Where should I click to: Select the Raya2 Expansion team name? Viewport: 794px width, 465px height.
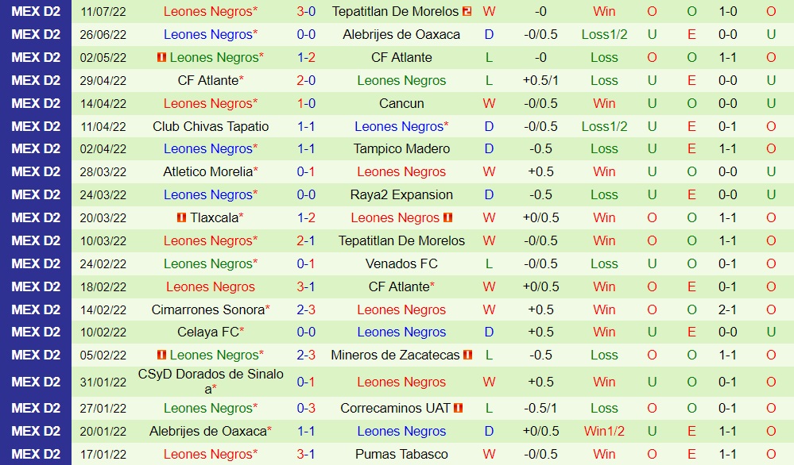pyautogui.click(x=401, y=195)
